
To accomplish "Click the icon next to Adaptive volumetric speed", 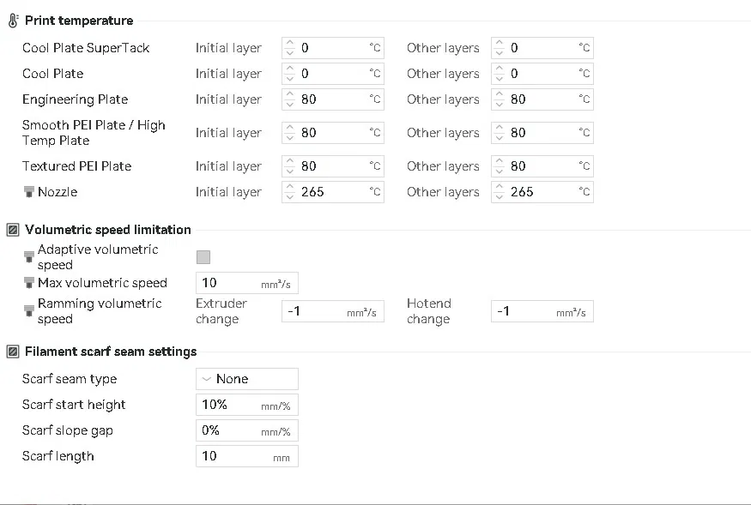I will click(x=28, y=255).
